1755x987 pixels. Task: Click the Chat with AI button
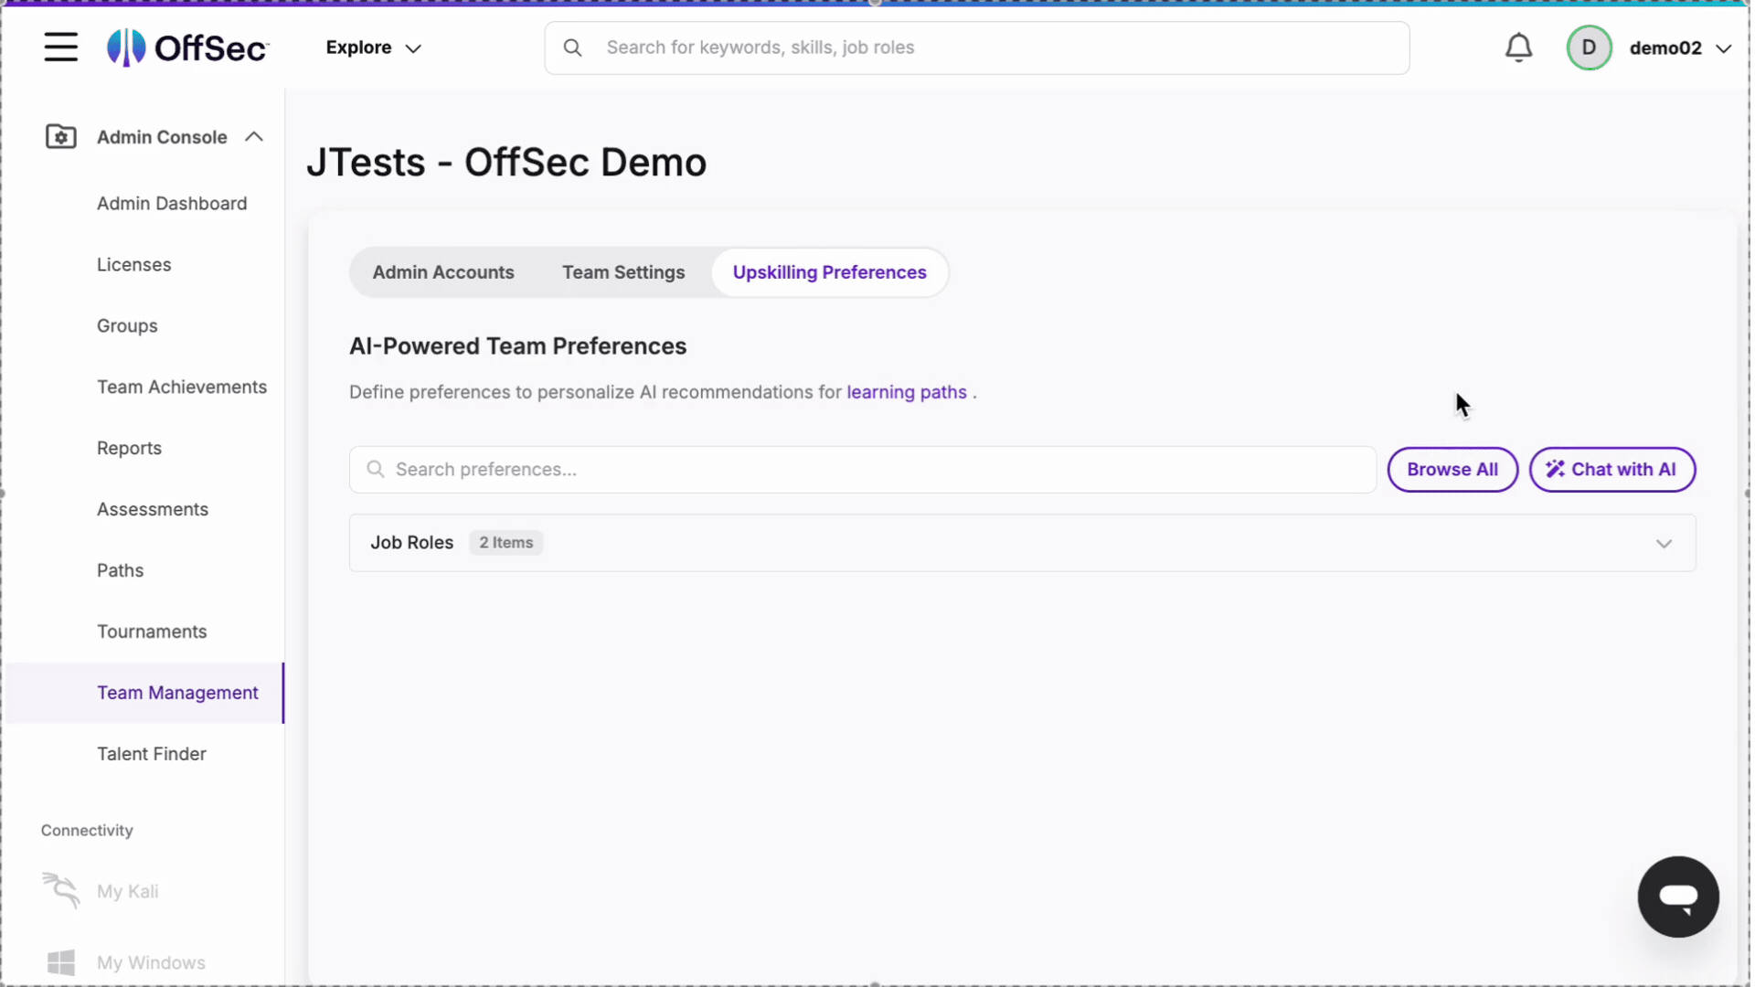1612,469
